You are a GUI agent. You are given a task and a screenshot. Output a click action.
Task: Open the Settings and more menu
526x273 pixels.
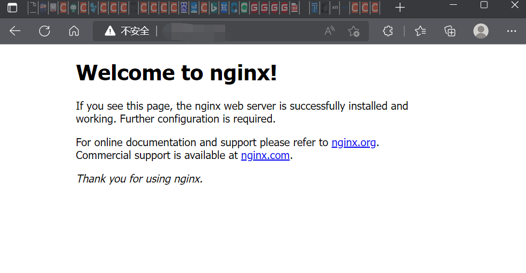click(x=511, y=31)
